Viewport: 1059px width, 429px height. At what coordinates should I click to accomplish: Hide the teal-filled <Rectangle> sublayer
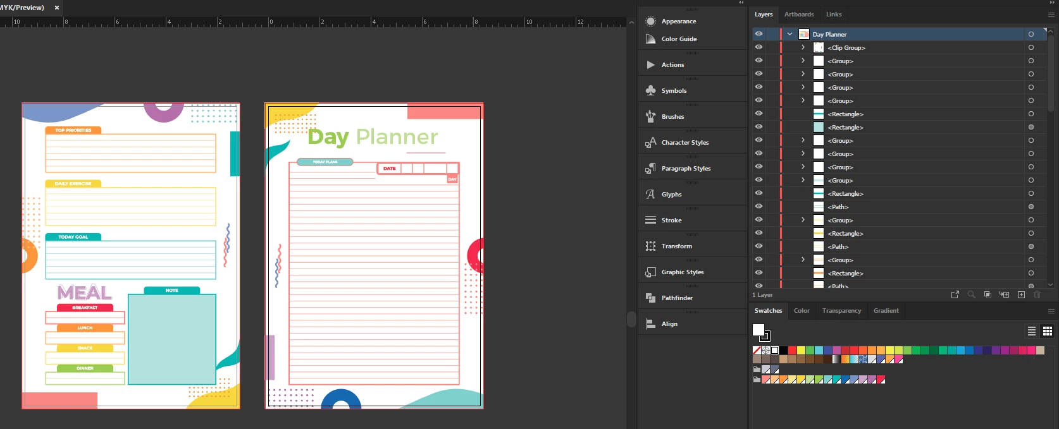(x=759, y=127)
